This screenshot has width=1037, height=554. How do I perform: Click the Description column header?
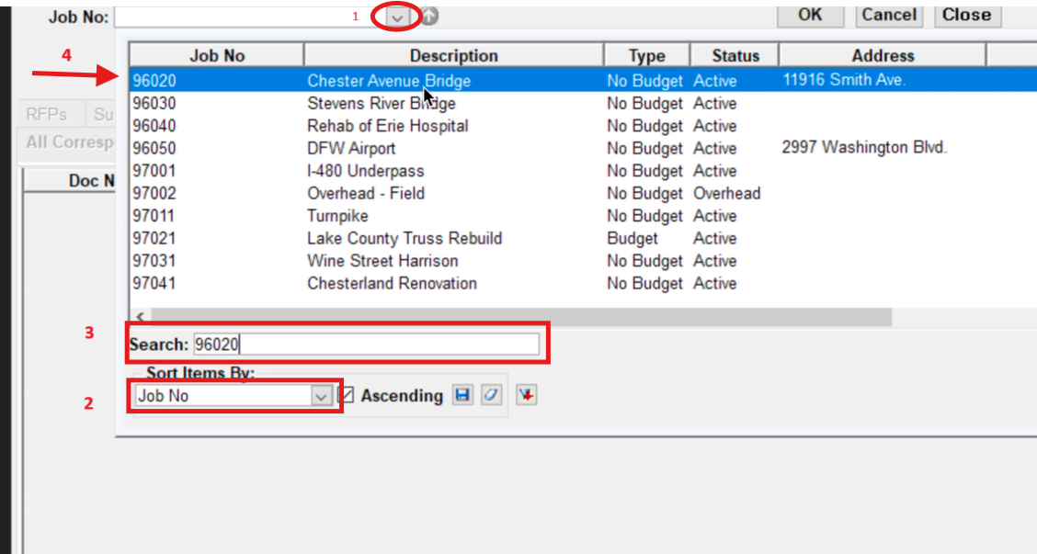point(454,55)
